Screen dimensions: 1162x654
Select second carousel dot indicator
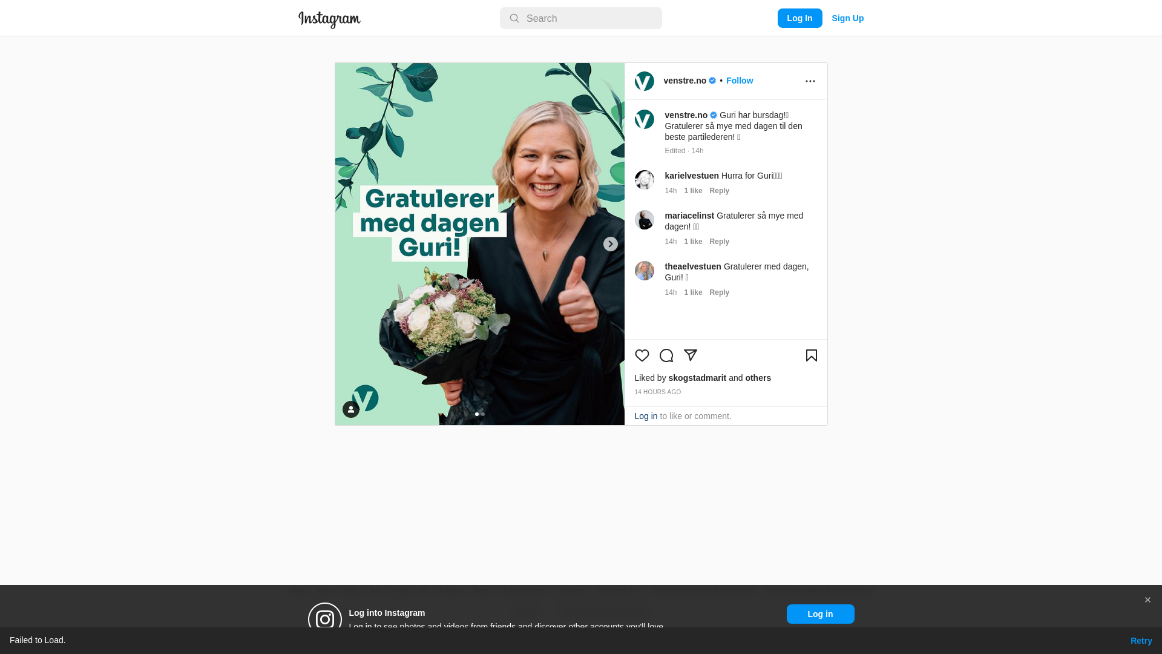(x=483, y=414)
